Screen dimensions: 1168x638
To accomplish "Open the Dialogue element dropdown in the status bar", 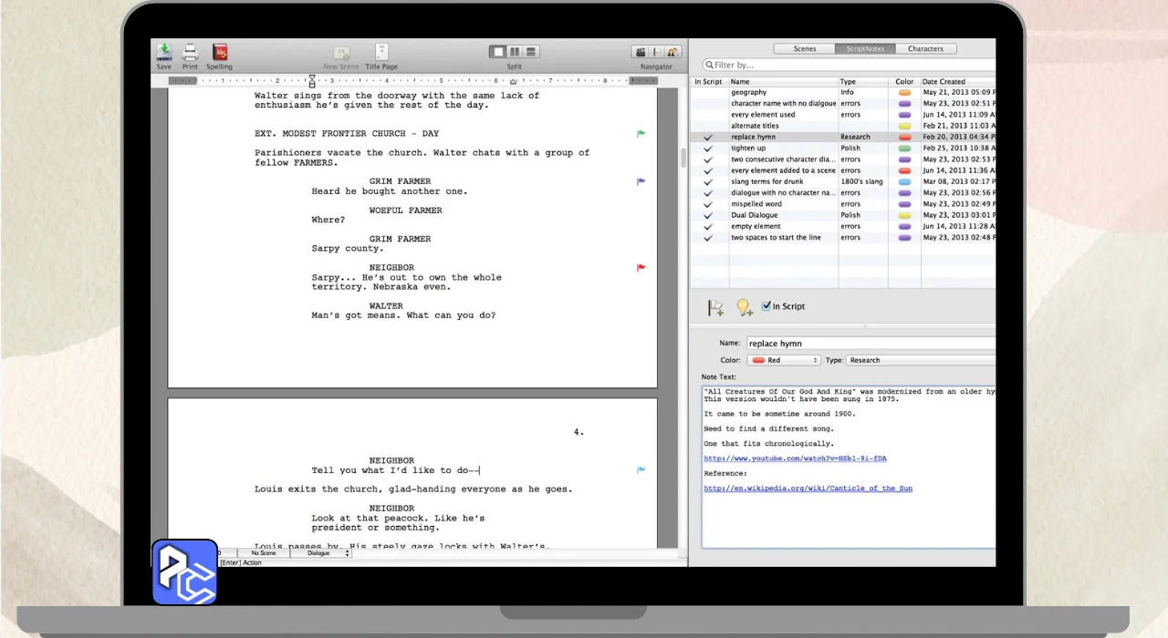I will tap(327, 553).
